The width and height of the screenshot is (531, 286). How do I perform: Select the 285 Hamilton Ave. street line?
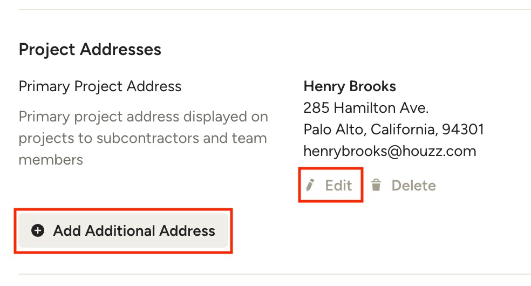366,108
